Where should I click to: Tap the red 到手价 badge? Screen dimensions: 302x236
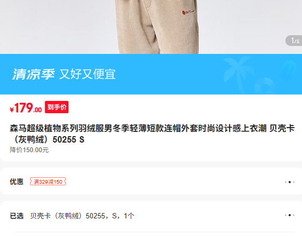click(x=57, y=107)
